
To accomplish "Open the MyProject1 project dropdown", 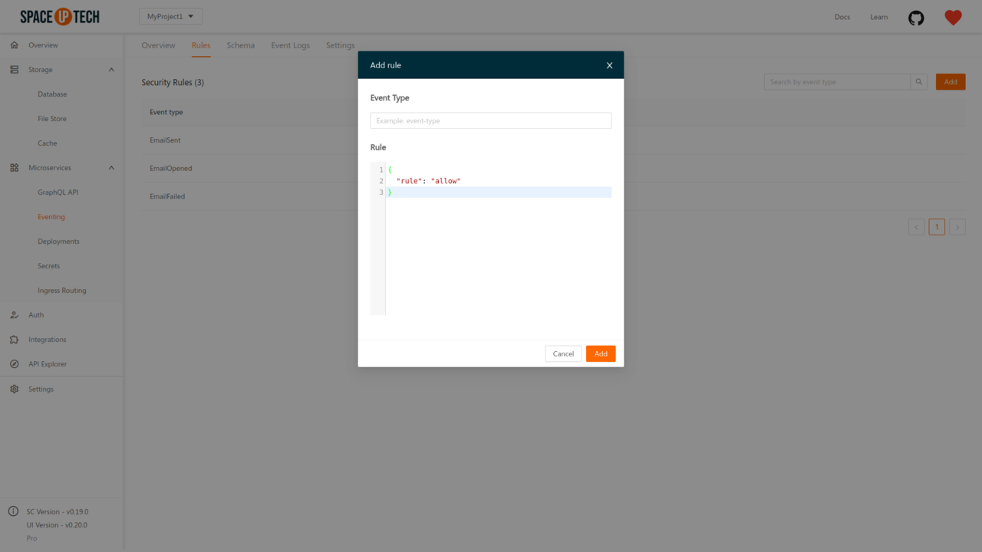I will pyautogui.click(x=170, y=17).
